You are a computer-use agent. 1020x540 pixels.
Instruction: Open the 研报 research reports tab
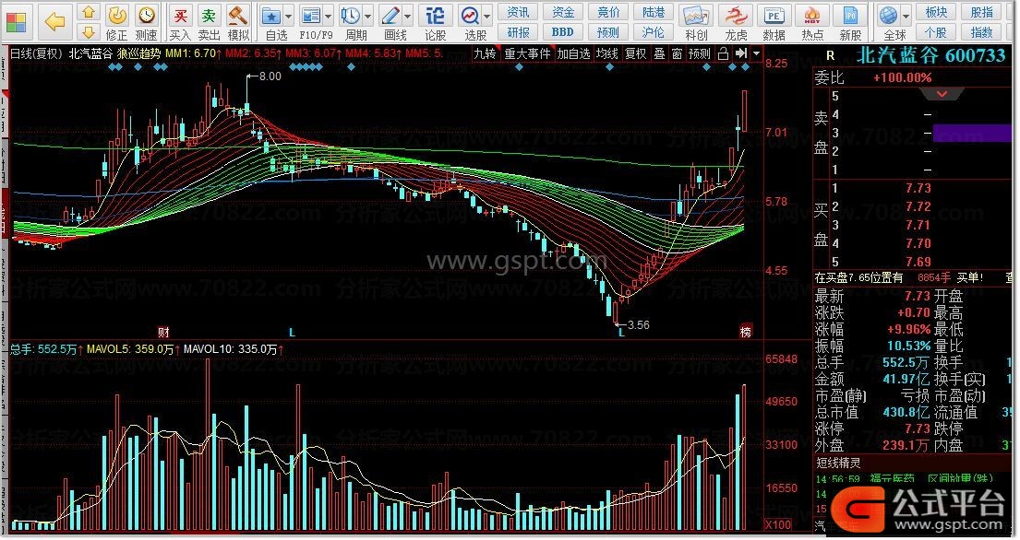pyautogui.click(x=519, y=32)
